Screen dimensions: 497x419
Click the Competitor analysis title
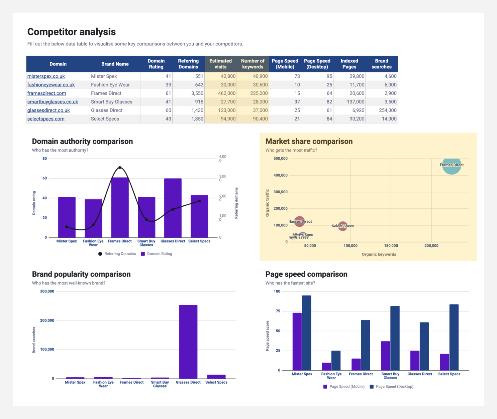[72, 32]
